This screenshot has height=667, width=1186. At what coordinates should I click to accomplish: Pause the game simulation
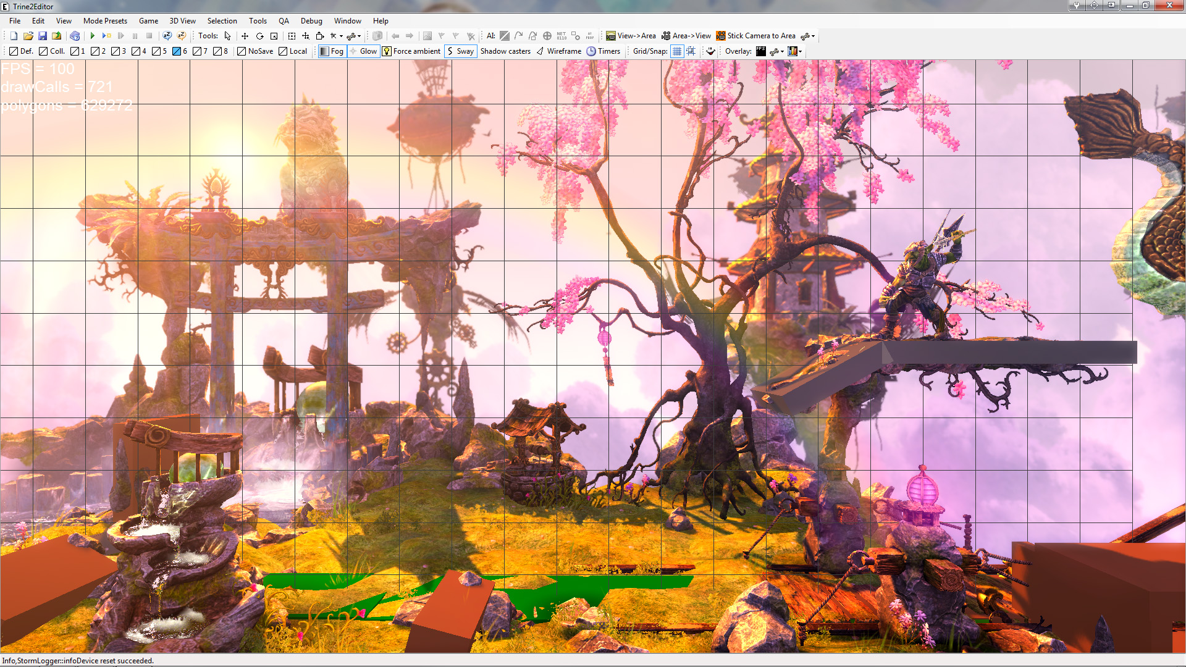pos(135,36)
